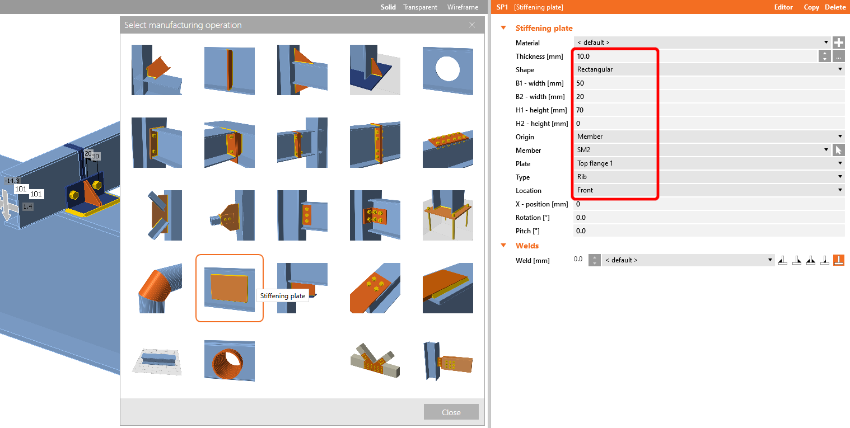Click Delete to remove the stiffening plate
The image size is (850, 428).
point(835,7)
